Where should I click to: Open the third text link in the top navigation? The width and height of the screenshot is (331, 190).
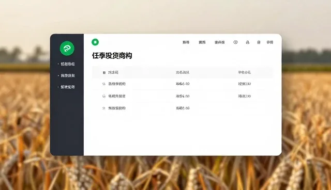pos(219,42)
